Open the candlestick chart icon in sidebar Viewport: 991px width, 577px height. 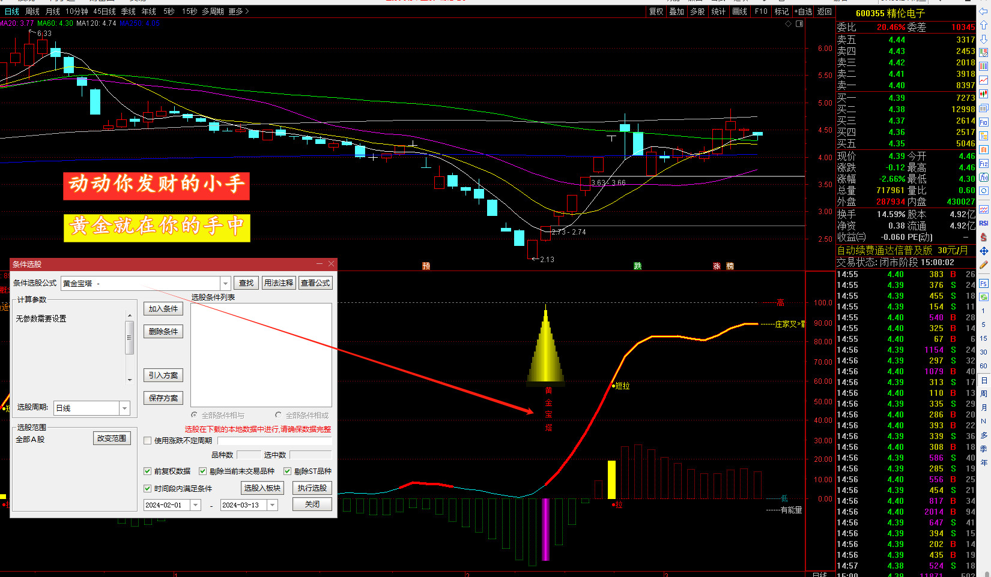point(983,94)
